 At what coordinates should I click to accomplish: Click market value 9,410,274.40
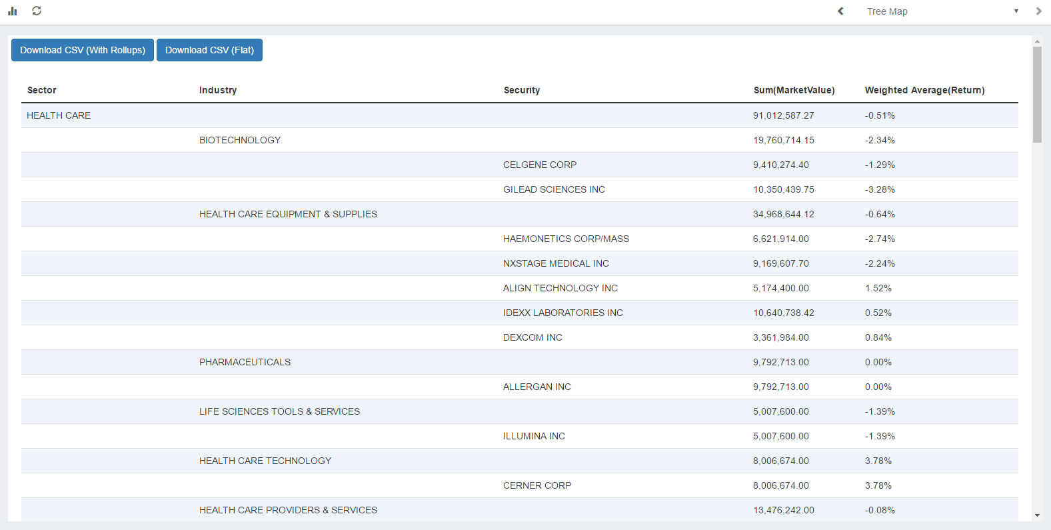(x=781, y=165)
